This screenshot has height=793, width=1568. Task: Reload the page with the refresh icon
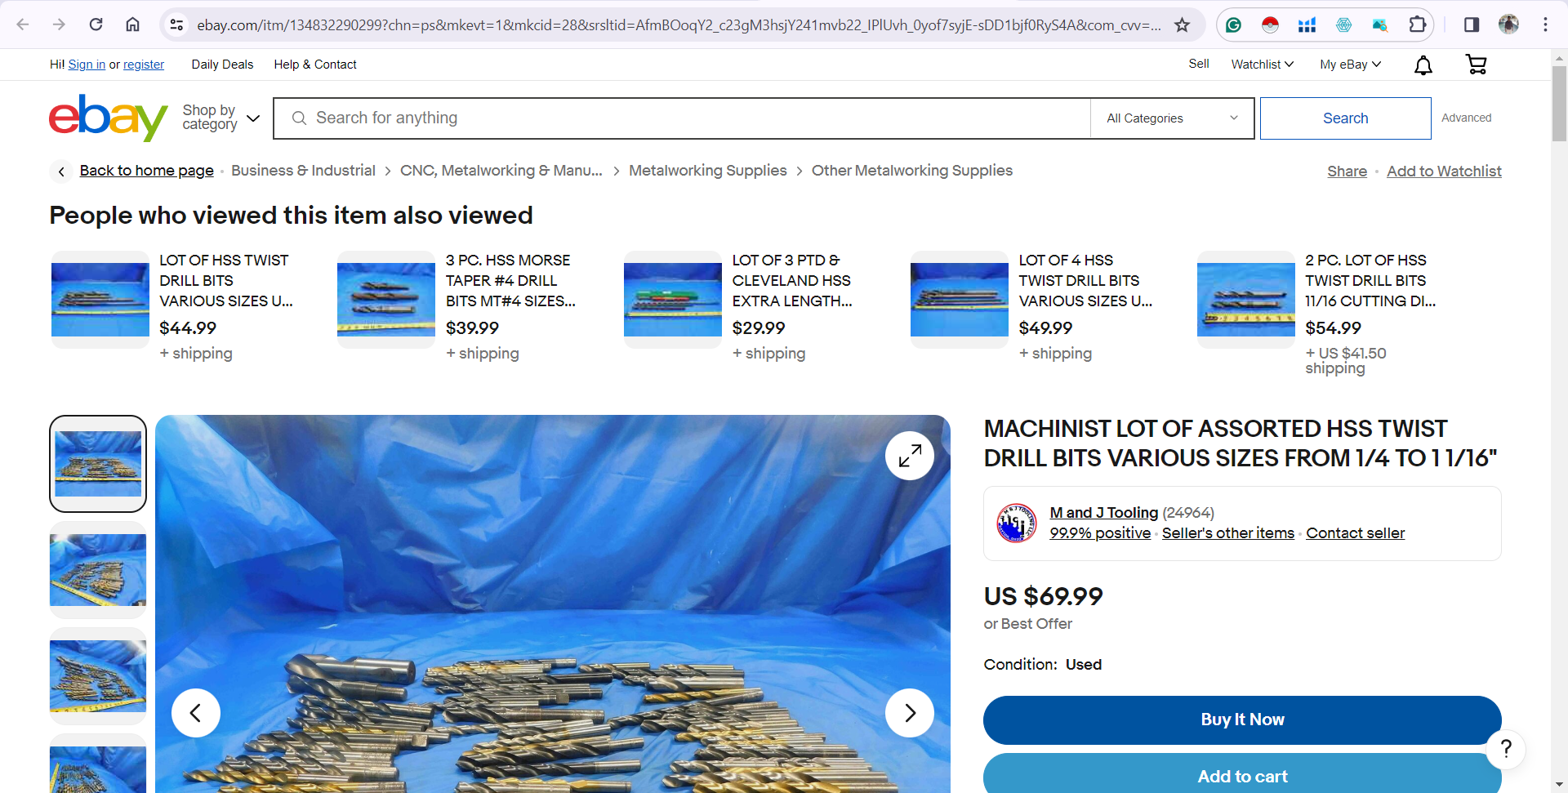[x=96, y=25]
